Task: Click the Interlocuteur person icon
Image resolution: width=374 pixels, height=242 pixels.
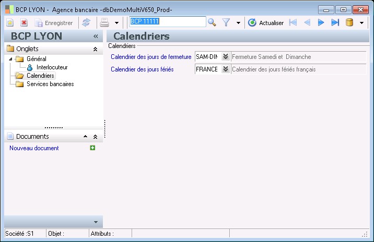Action: pos(30,67)
